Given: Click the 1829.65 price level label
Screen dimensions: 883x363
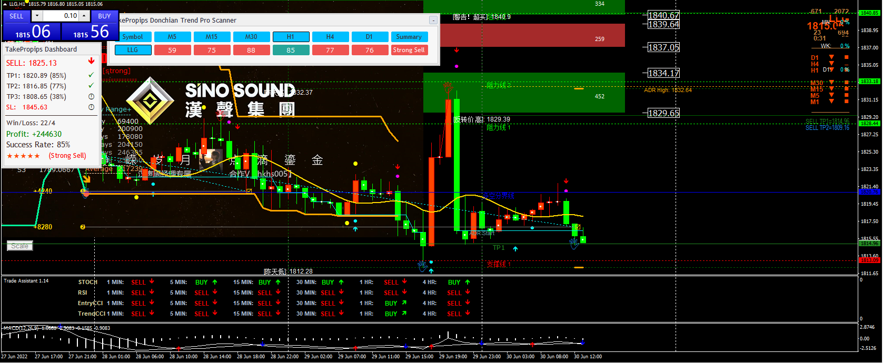Looking at the screenshot, I should [x=663, y=113].
